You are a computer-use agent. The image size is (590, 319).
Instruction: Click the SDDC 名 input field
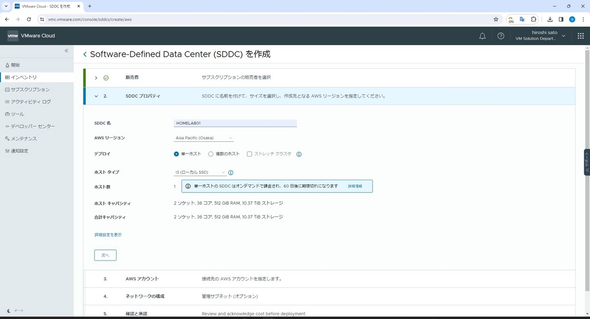pos(236,123)
